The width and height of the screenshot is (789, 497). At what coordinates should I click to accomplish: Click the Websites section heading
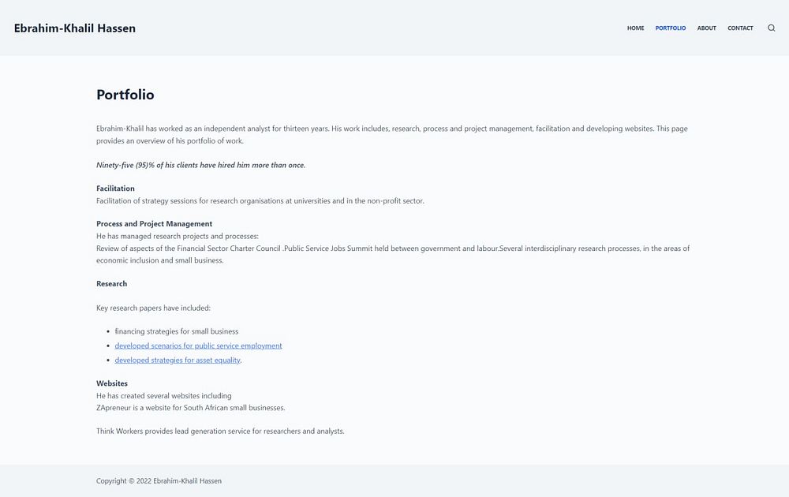112,383
